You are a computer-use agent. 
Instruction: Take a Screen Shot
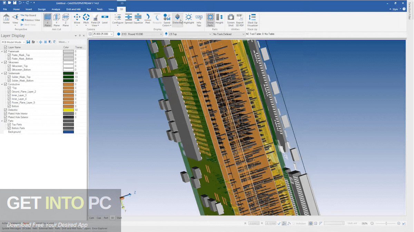pos(231,20)
